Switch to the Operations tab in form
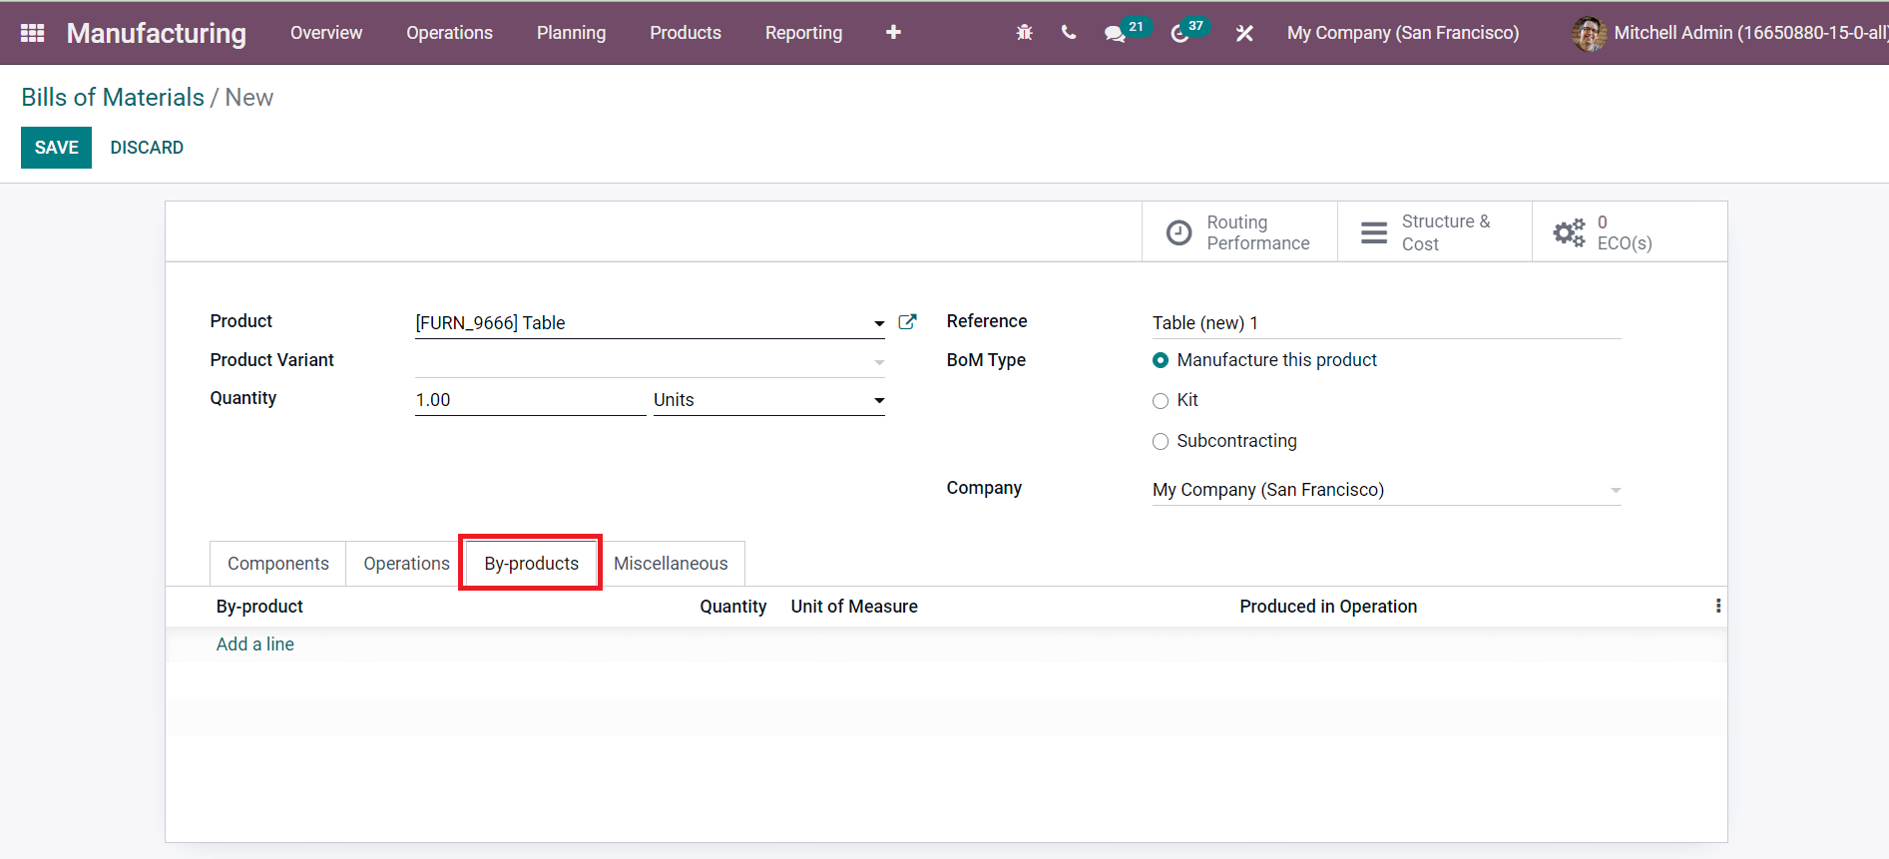Image resolution: width=1889 pixels, height=859 pixels. click(406, 564)
